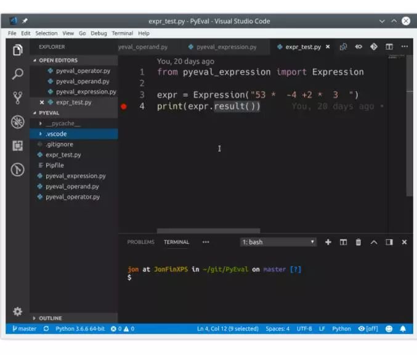Change the Python language mode
This screenshot has width=417, height=355.
341,329
